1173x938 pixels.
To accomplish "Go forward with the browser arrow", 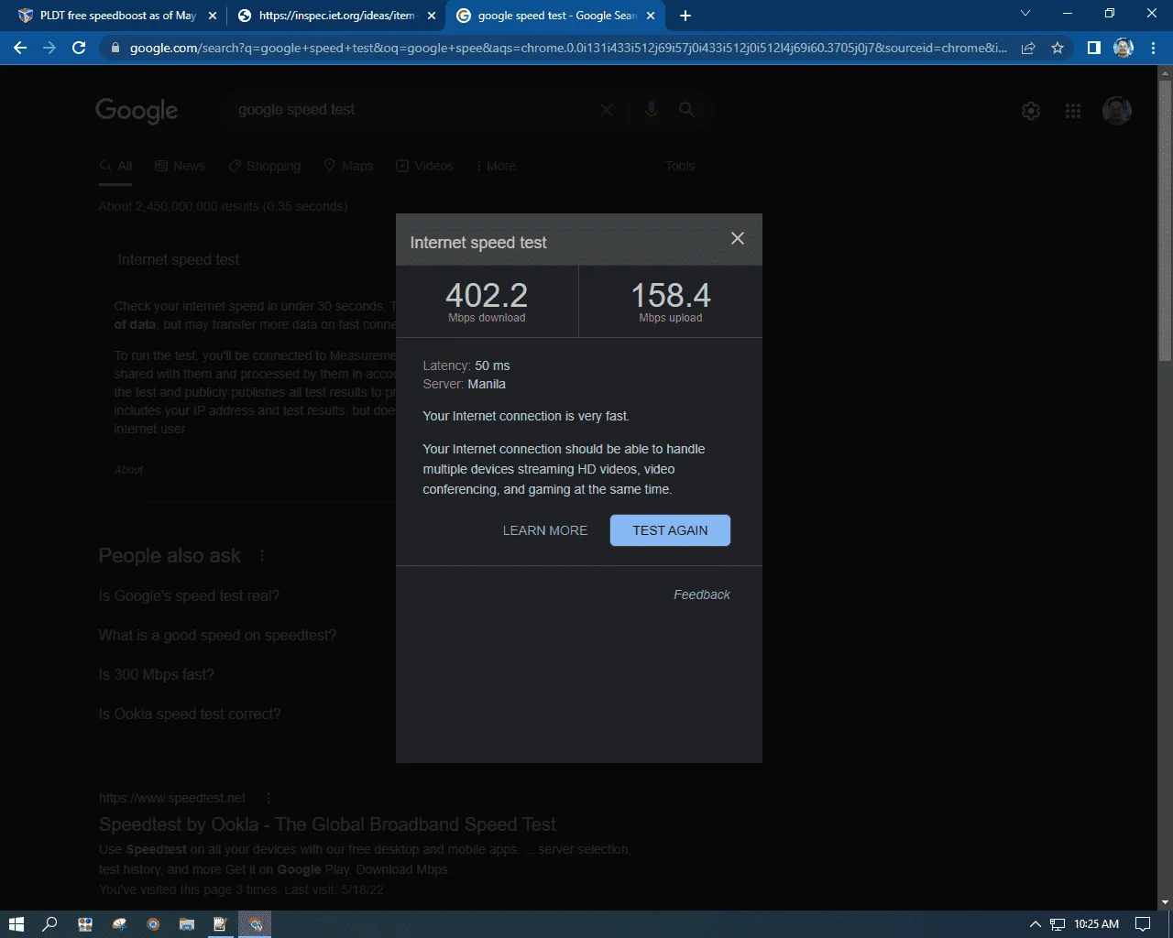I will [x=49, y=48].
